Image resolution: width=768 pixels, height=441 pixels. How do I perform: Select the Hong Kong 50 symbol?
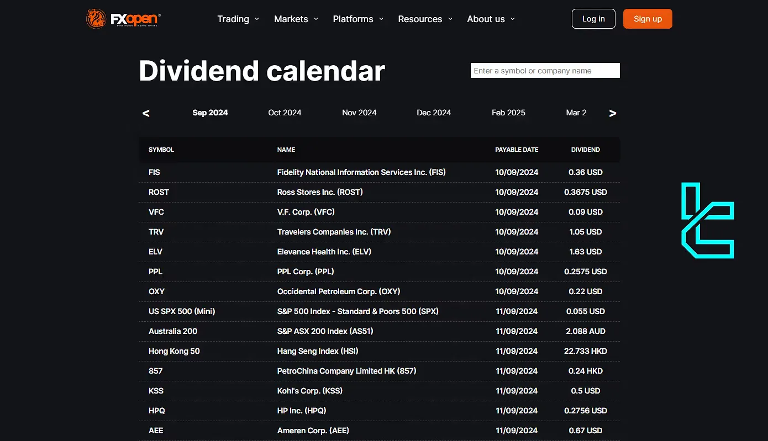click(x=174, y=351)
